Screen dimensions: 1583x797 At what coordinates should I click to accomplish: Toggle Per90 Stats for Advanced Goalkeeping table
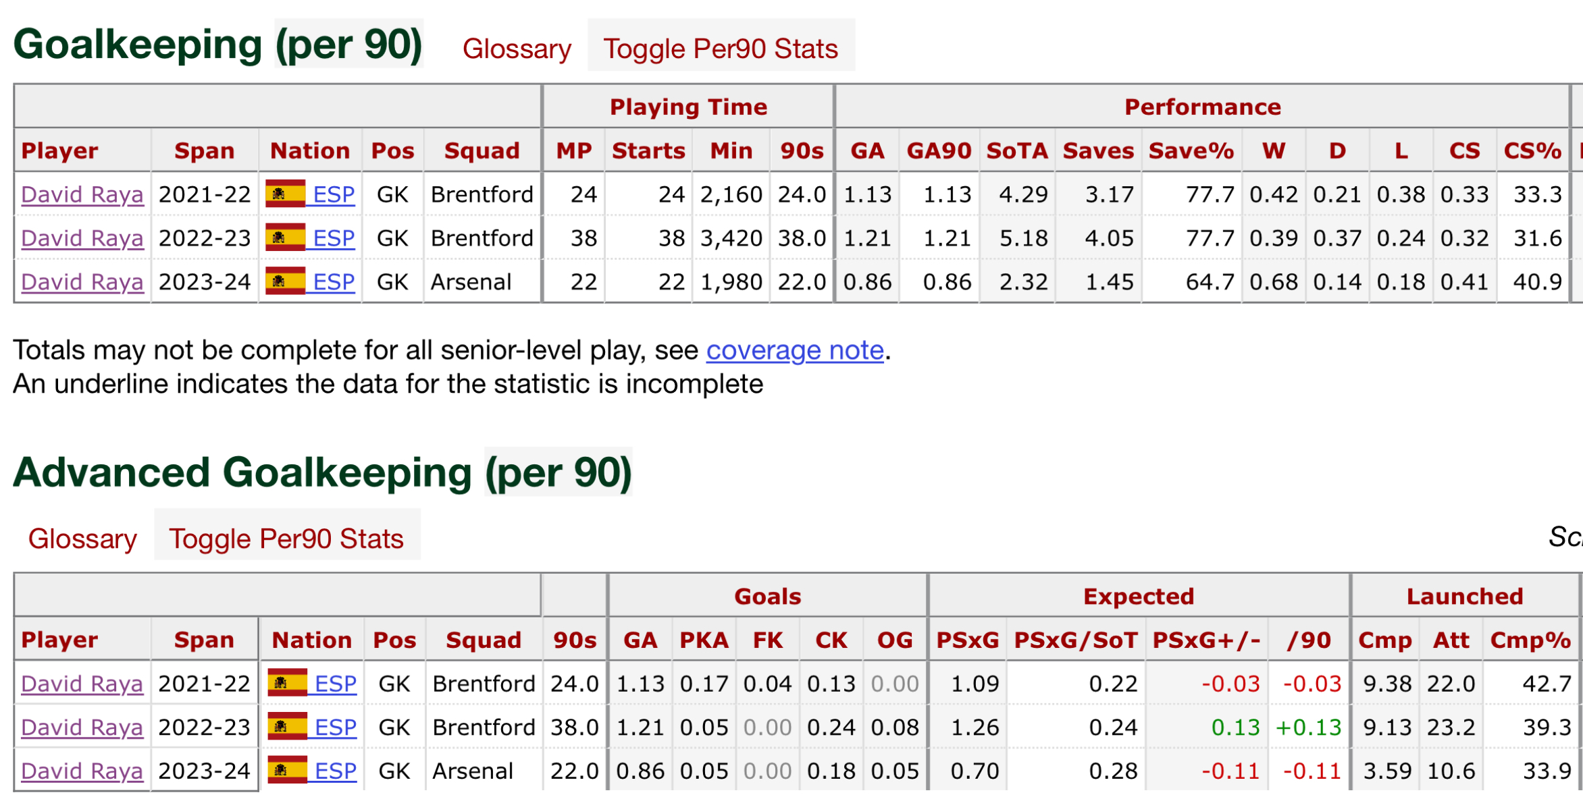tap(286, 539)
